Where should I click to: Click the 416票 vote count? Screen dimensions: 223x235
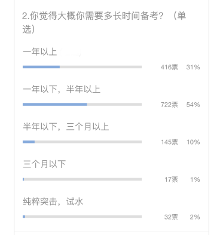[169, 67]
